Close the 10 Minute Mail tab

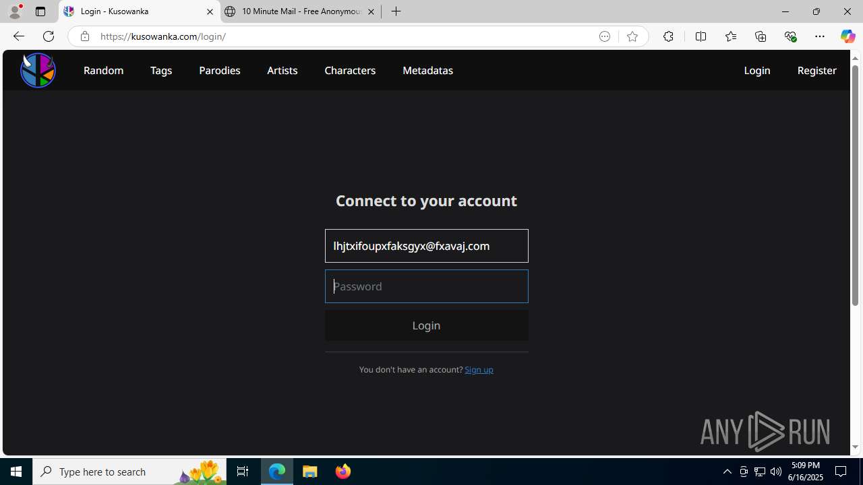coord(371,11)
